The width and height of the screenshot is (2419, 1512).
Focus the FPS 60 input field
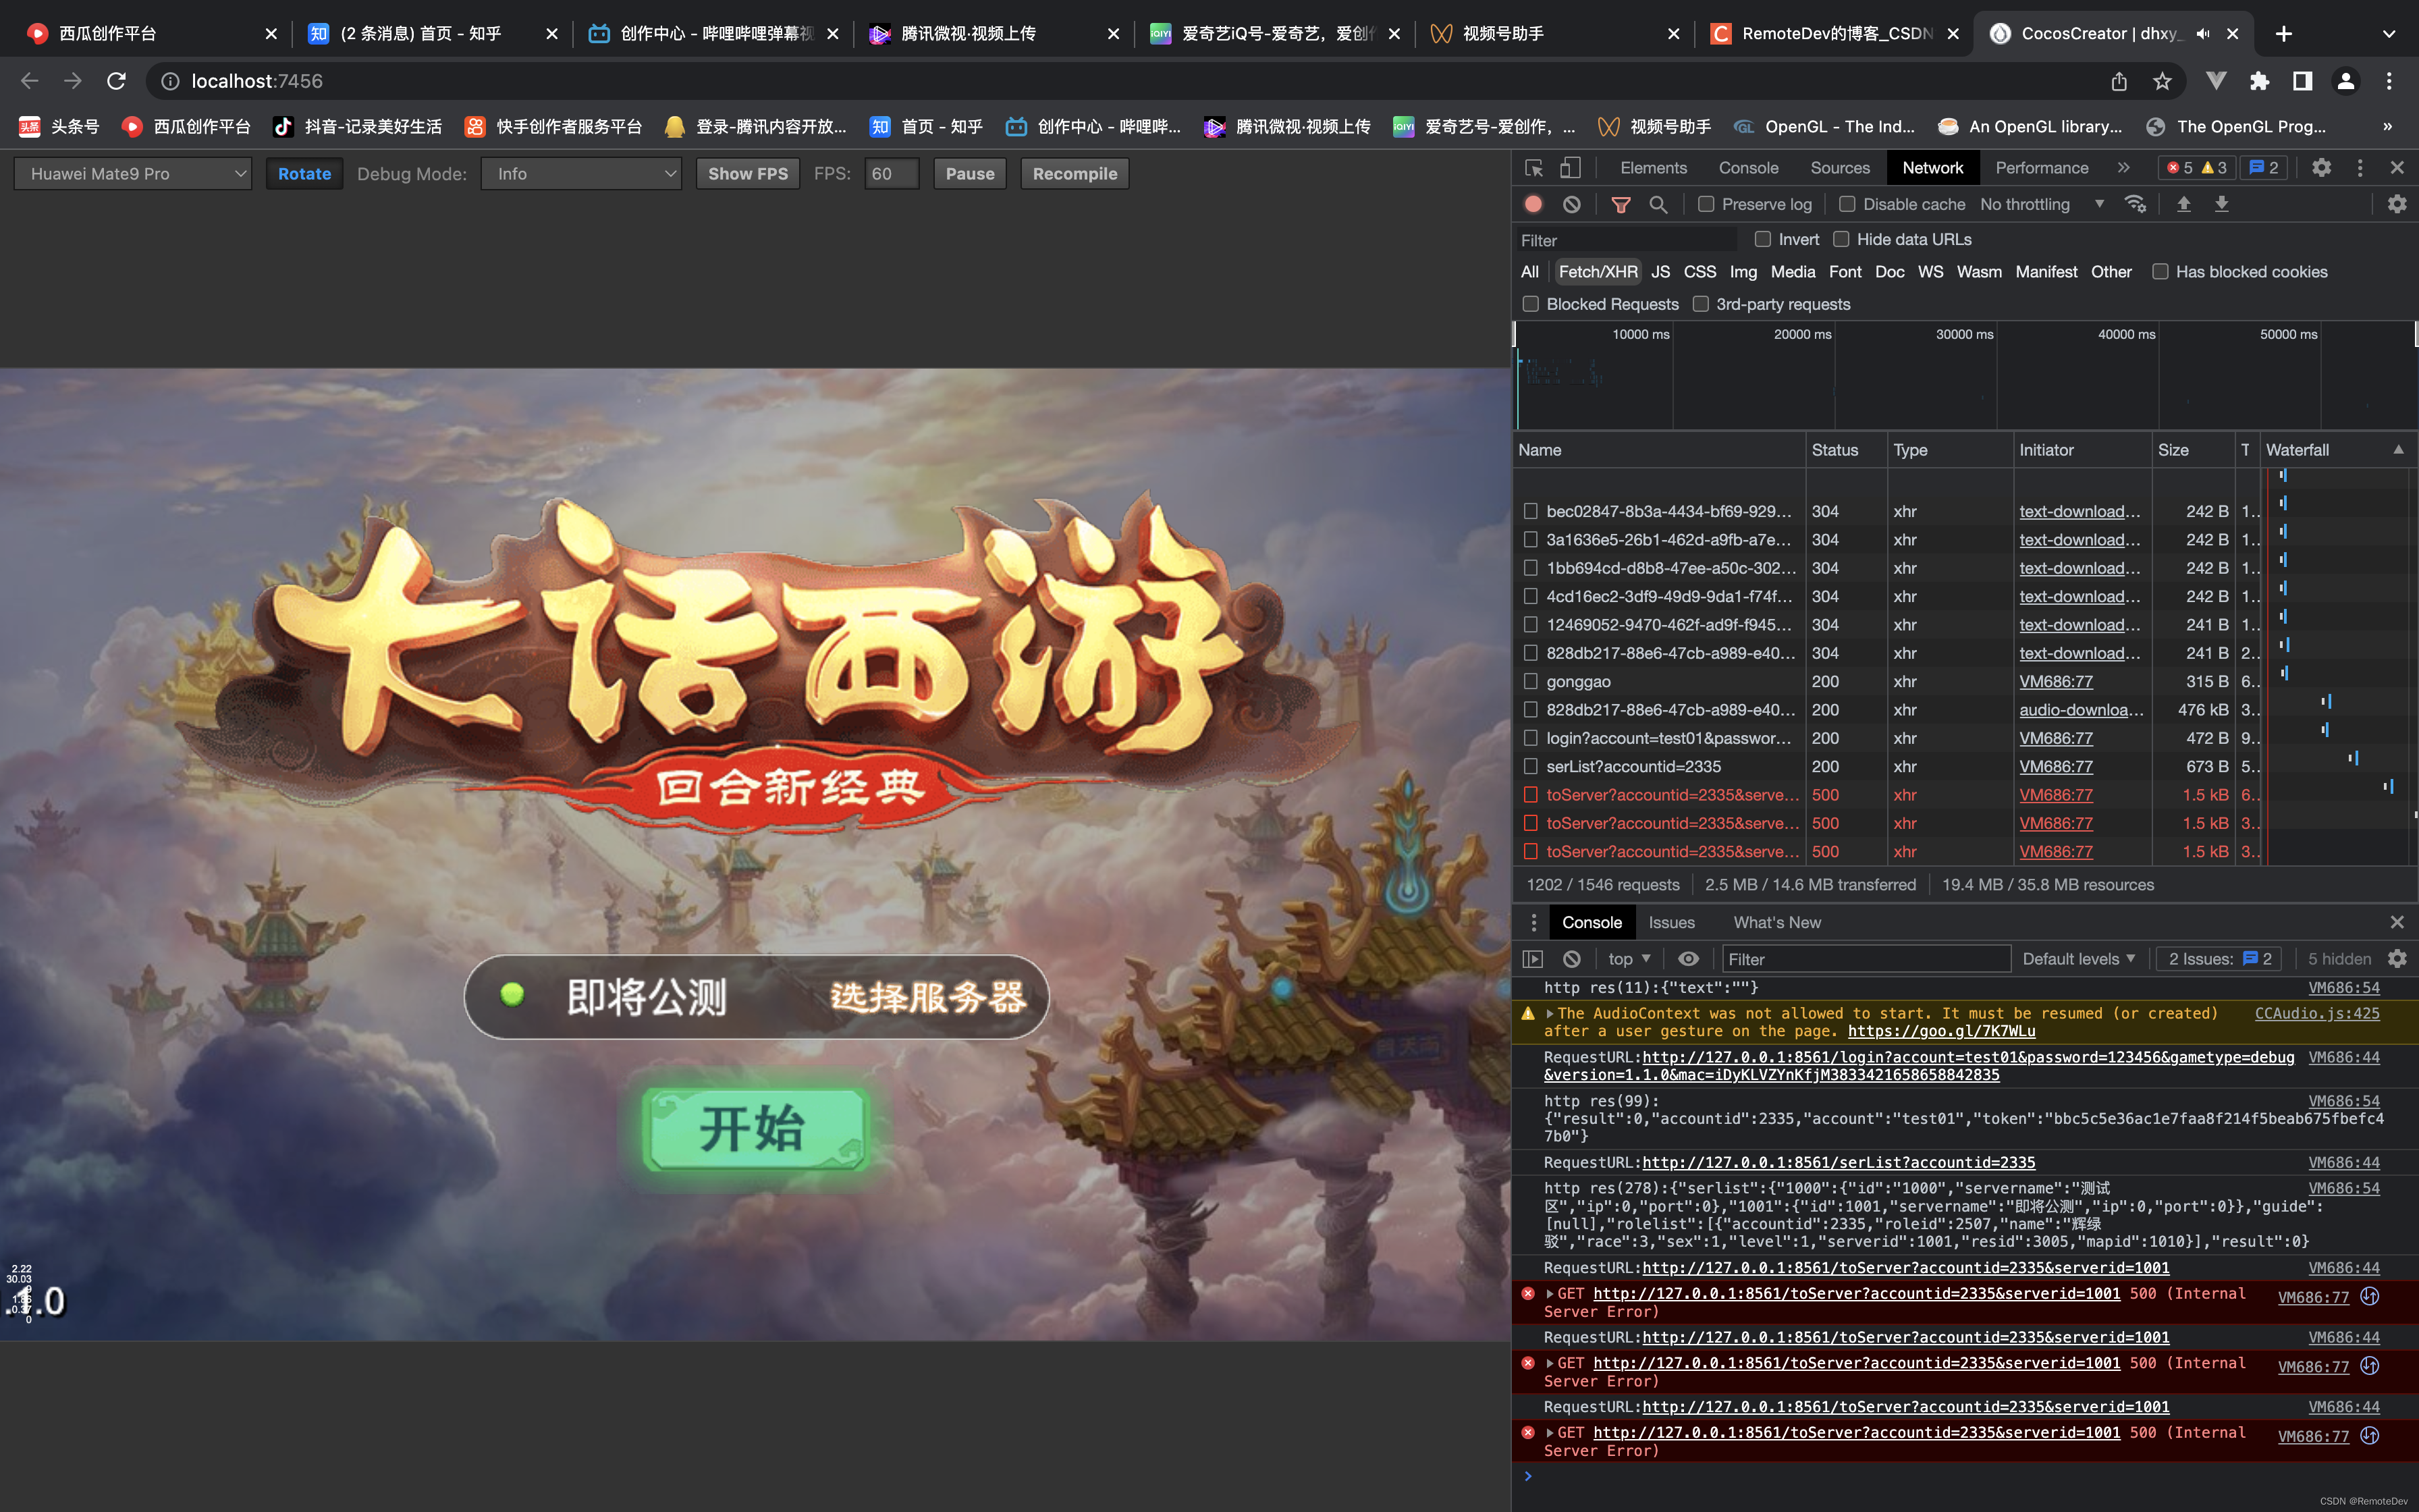[x=892, y=174]
